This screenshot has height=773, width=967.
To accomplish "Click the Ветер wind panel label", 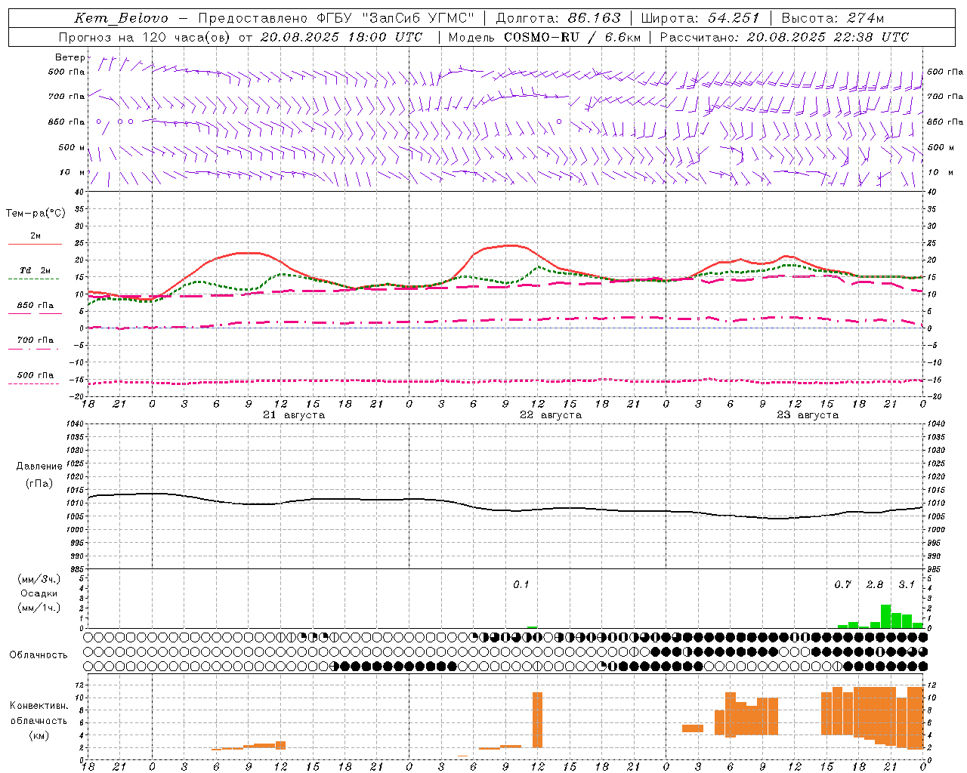I will coord(70,57).
